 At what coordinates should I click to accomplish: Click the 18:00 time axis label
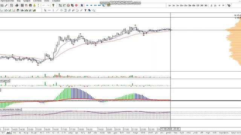81,129
